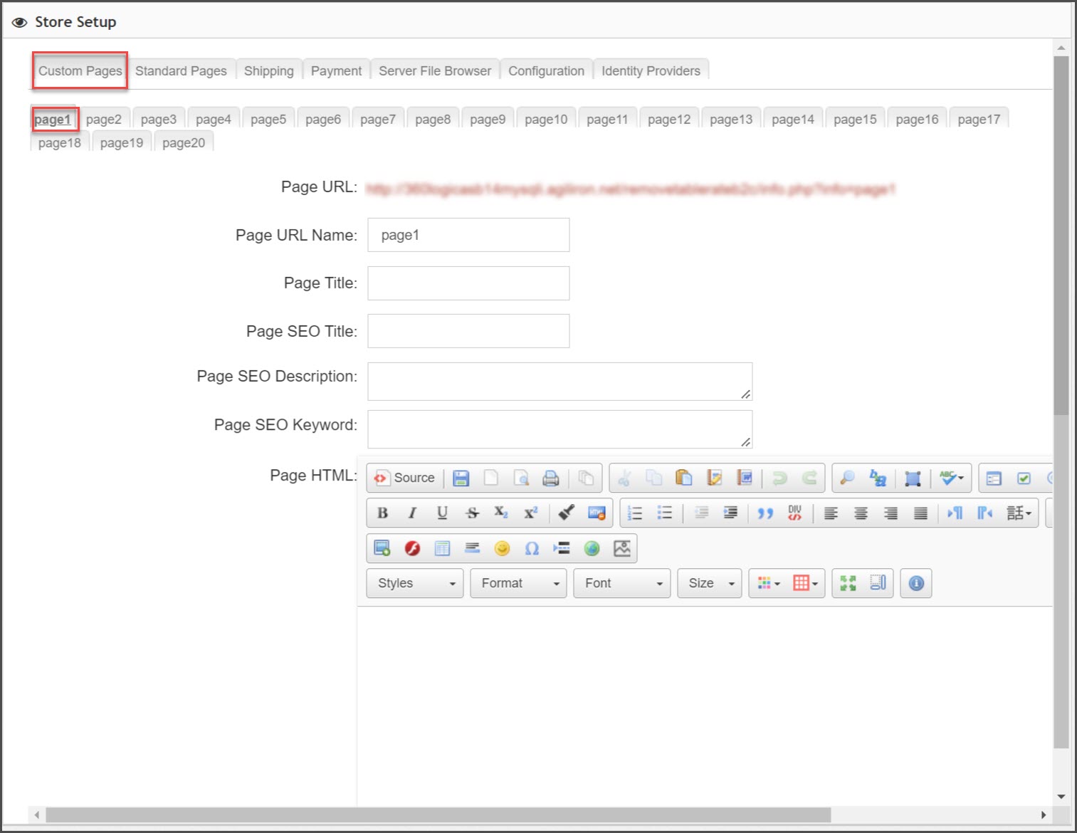Open Server File Browser tab

pyautogui.click(x=435, y=71)
